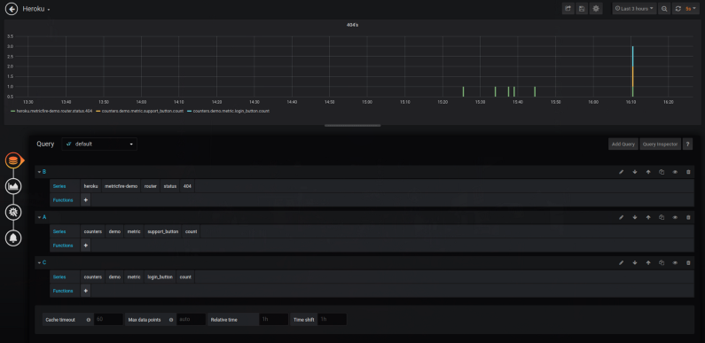Select the heroku series segment
Screen dimensions: 705x343
[90, 186]
